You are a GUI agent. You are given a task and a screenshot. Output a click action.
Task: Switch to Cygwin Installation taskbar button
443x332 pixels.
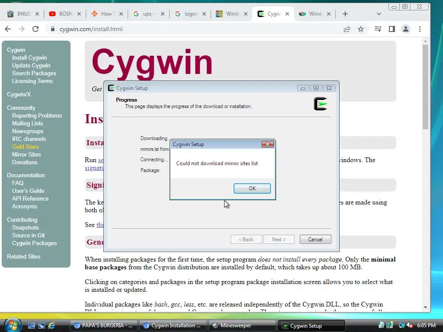173,326
